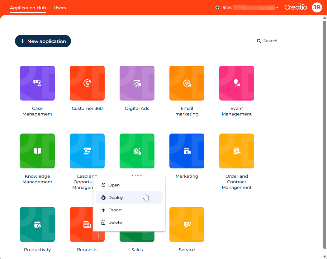Switch to the Application Hub tab
This screenshot has height=259, width=327.
coord(28,8)
